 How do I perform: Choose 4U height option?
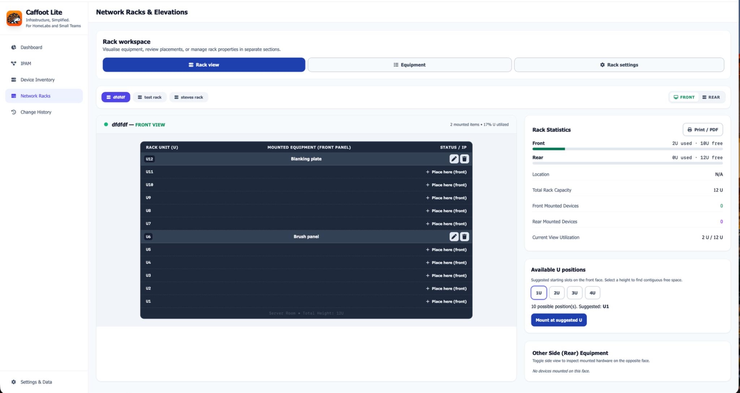pos(593,293)
